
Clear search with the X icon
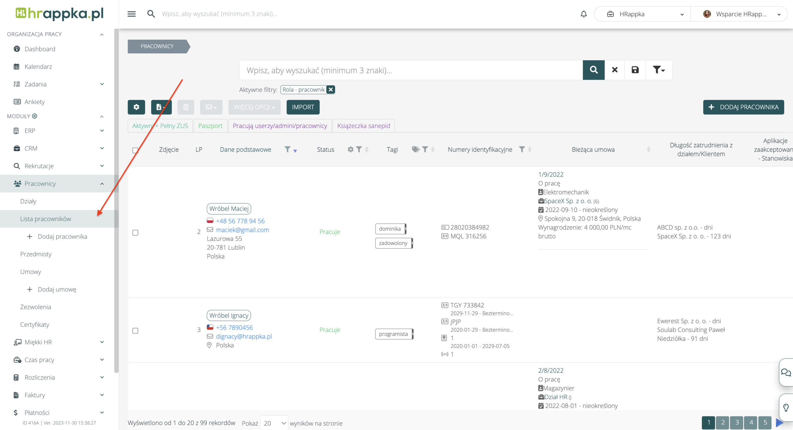[x=615, y=70]
